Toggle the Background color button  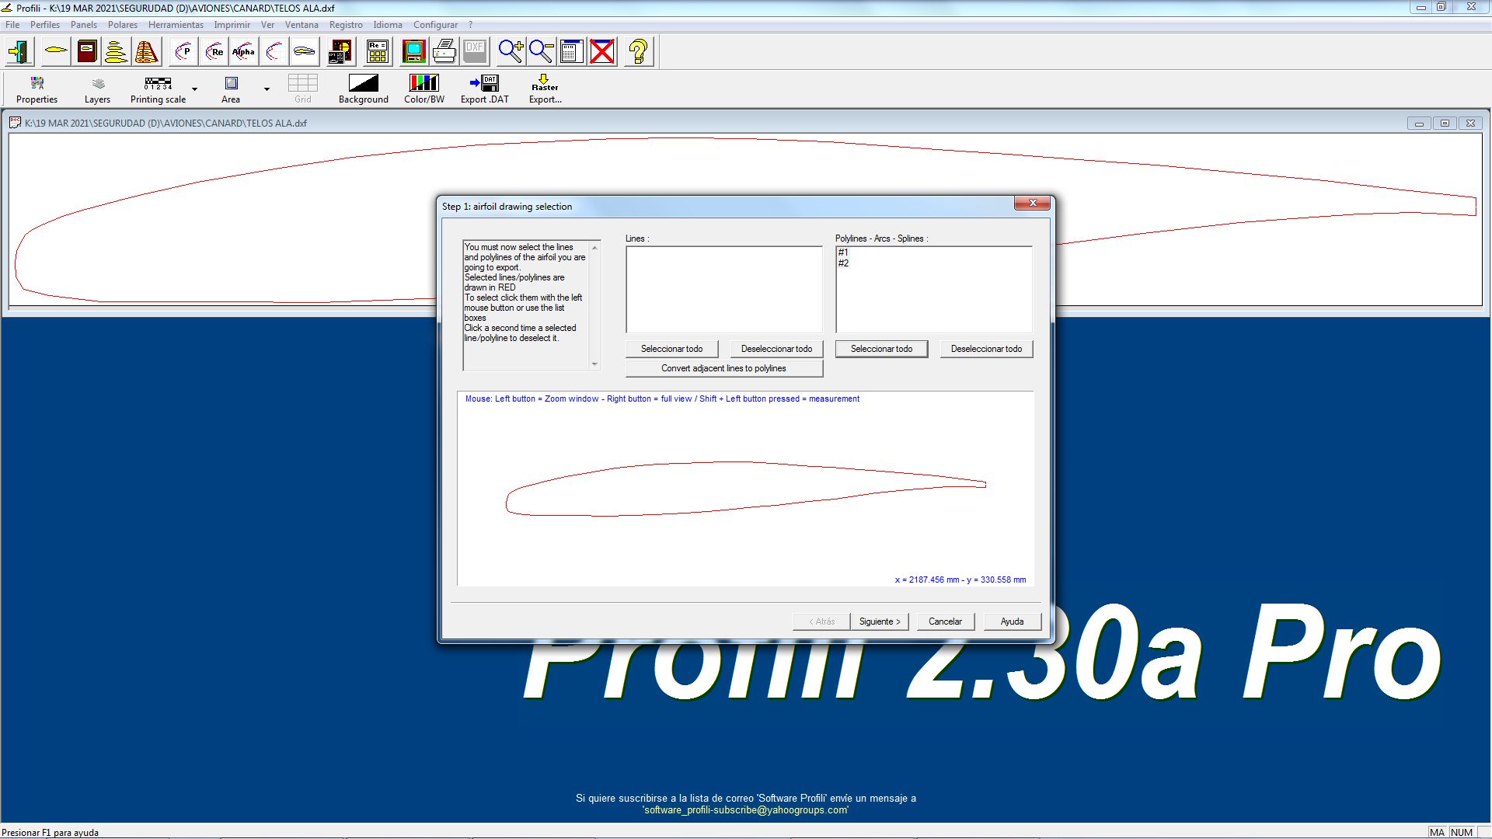tap(363, 89)
